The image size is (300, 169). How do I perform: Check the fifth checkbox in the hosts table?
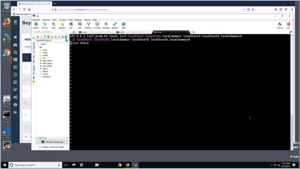pyautogui.click(x=26, y=103)
